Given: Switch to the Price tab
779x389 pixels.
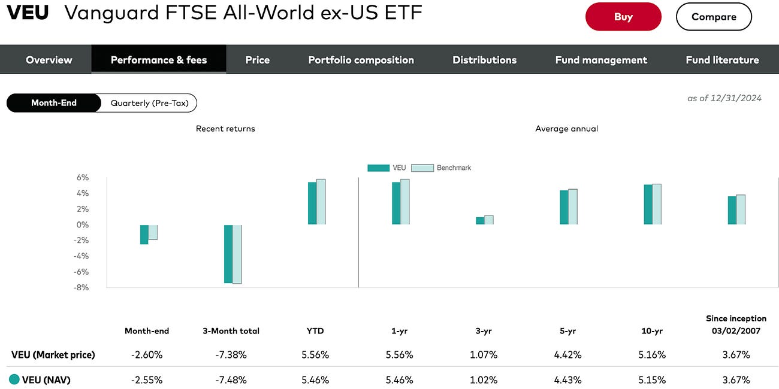Looking at the screenshot, I should point(257,59).
